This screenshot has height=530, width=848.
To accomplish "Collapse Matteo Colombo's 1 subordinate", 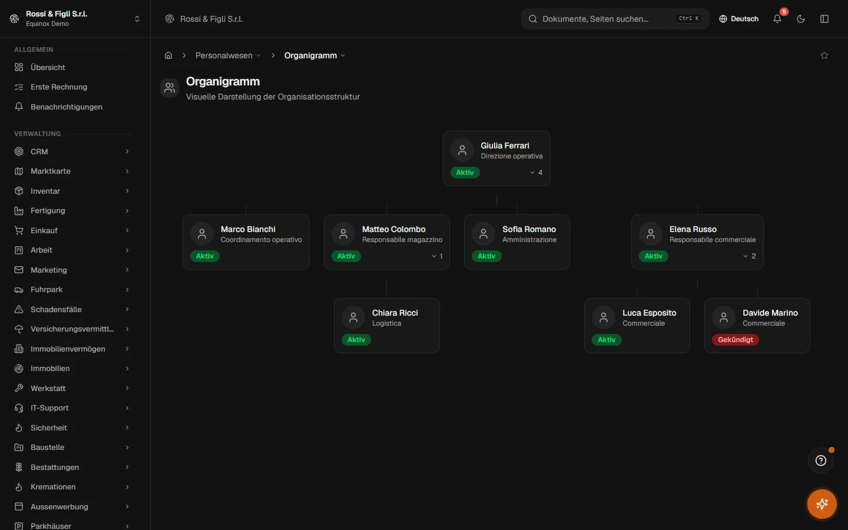I will coord(437,256).
